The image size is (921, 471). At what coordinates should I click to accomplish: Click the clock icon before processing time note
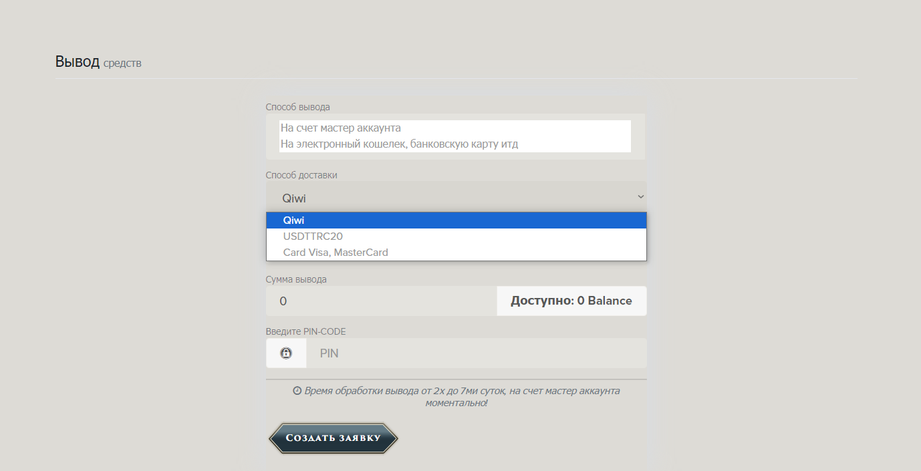coord(297,391)
